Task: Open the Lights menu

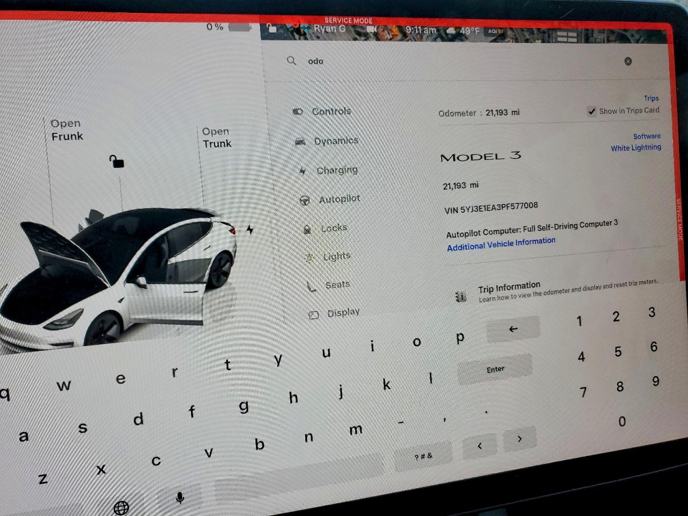Action: [328, 257]
